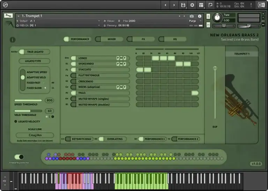
Task: Click the Speed Threshold value 800 field
Action: (50, 100)
